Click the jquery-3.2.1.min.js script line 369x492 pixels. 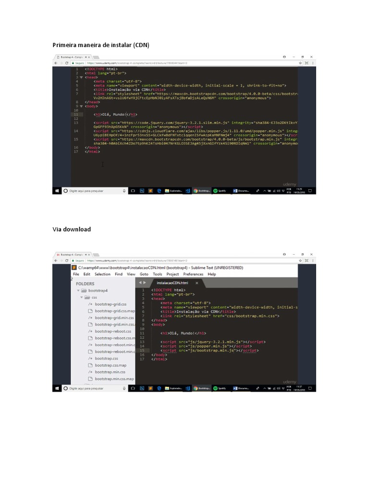[213, 342]
